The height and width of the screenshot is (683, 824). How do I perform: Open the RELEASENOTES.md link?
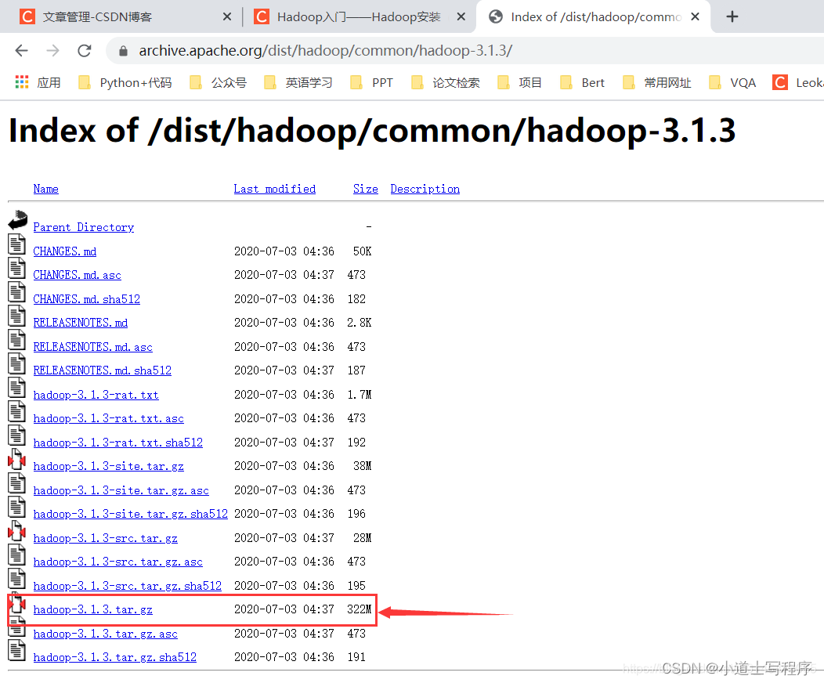click(80, 323)
